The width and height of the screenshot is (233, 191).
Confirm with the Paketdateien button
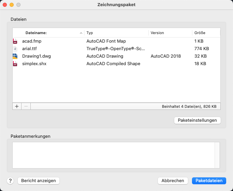click(x=209, y=181)
